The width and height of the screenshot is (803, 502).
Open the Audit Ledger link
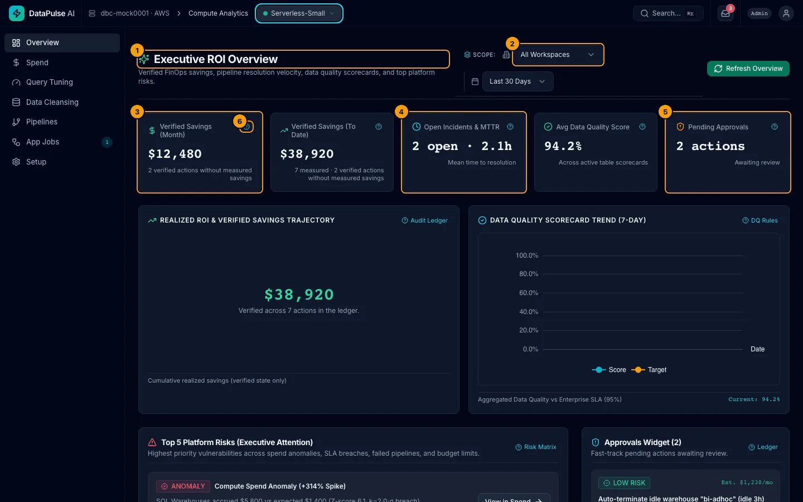tap(425, 220)
